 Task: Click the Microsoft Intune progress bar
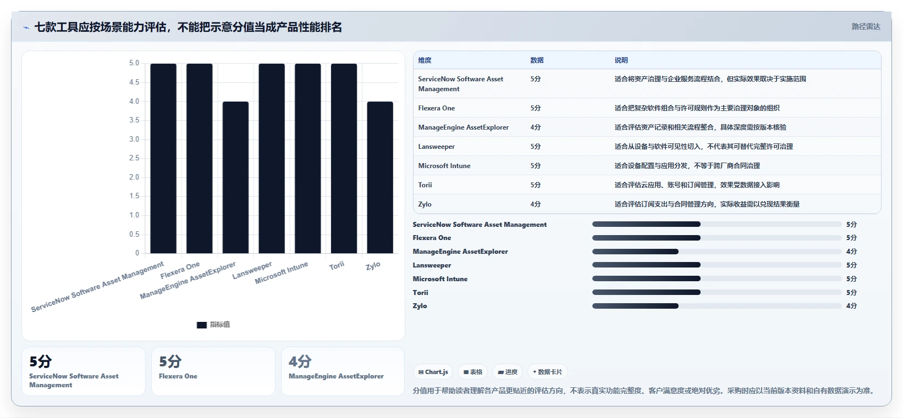(x=717, y=279)
